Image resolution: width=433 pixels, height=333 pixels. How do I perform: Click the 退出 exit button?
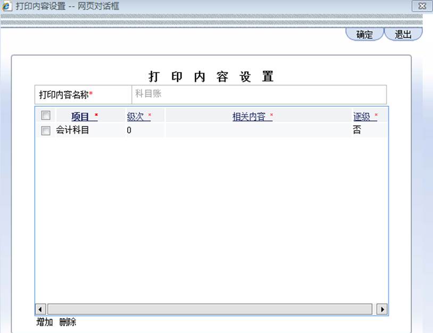coord(403,34)
